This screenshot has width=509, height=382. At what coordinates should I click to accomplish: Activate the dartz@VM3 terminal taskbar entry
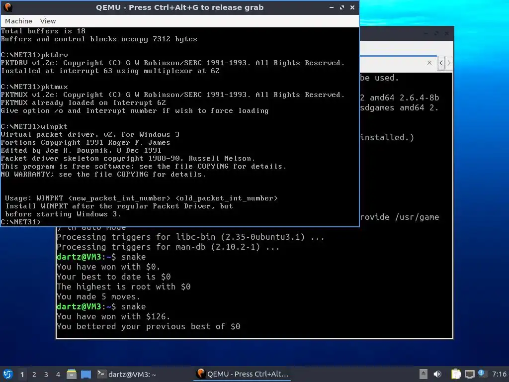click(127, 374)
